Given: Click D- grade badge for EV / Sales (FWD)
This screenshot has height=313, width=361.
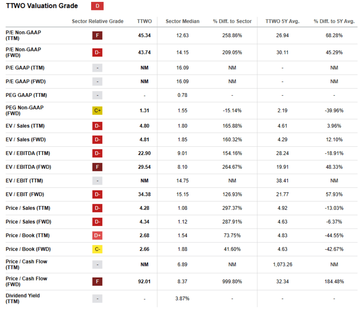Looking at the screenshot, I should click(x=97, y=139).
